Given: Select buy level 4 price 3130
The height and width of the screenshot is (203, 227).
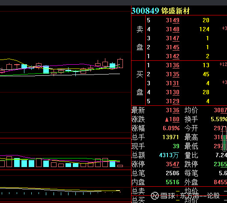Looking at the screenshot, I should click(x=173, y=92).
